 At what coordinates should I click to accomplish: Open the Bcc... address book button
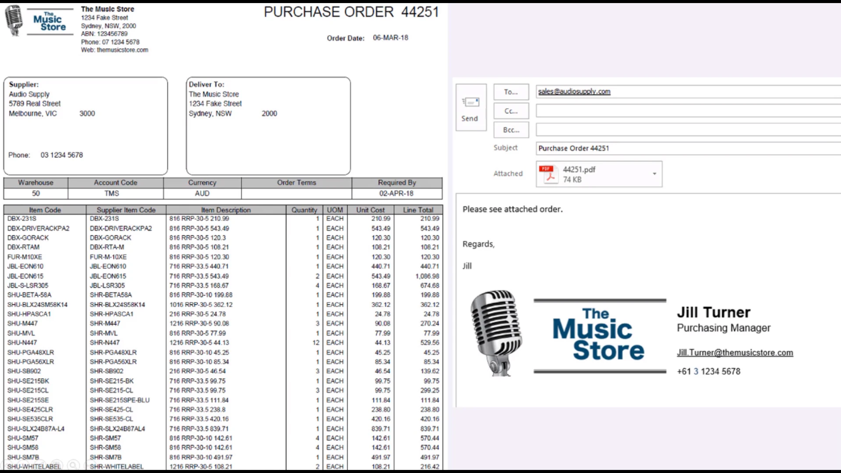(x=511, y=130)
